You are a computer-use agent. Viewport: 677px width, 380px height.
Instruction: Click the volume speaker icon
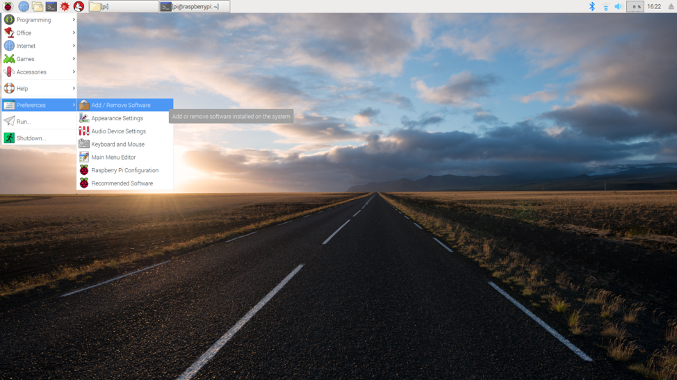tap(619, 6)
